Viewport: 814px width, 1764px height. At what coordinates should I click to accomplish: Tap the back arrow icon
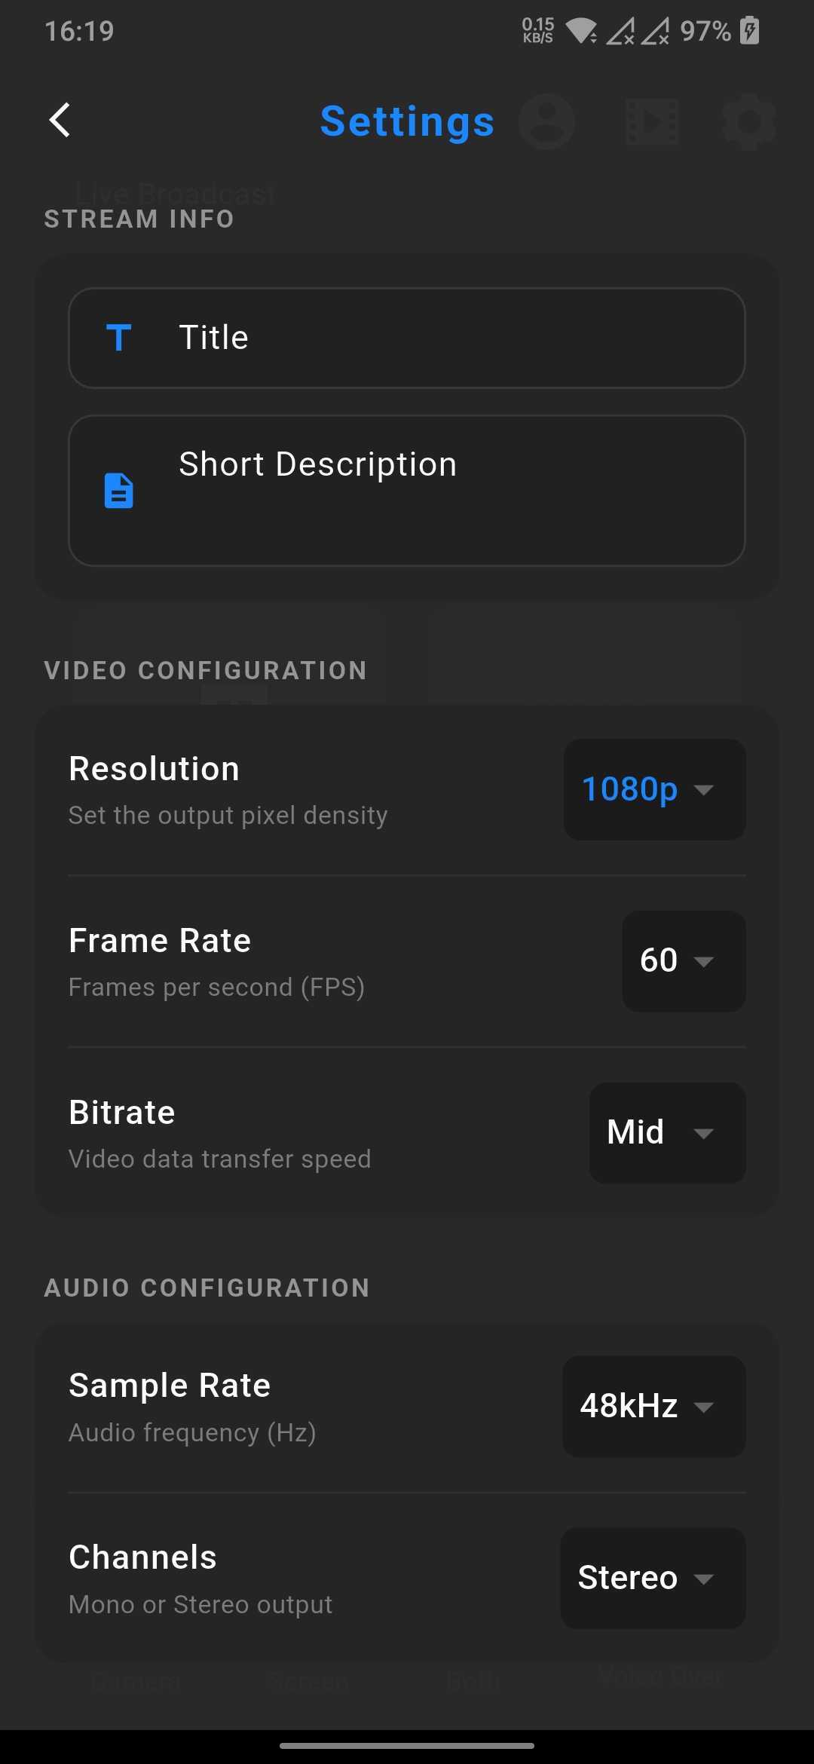click(x=60, y=121)
